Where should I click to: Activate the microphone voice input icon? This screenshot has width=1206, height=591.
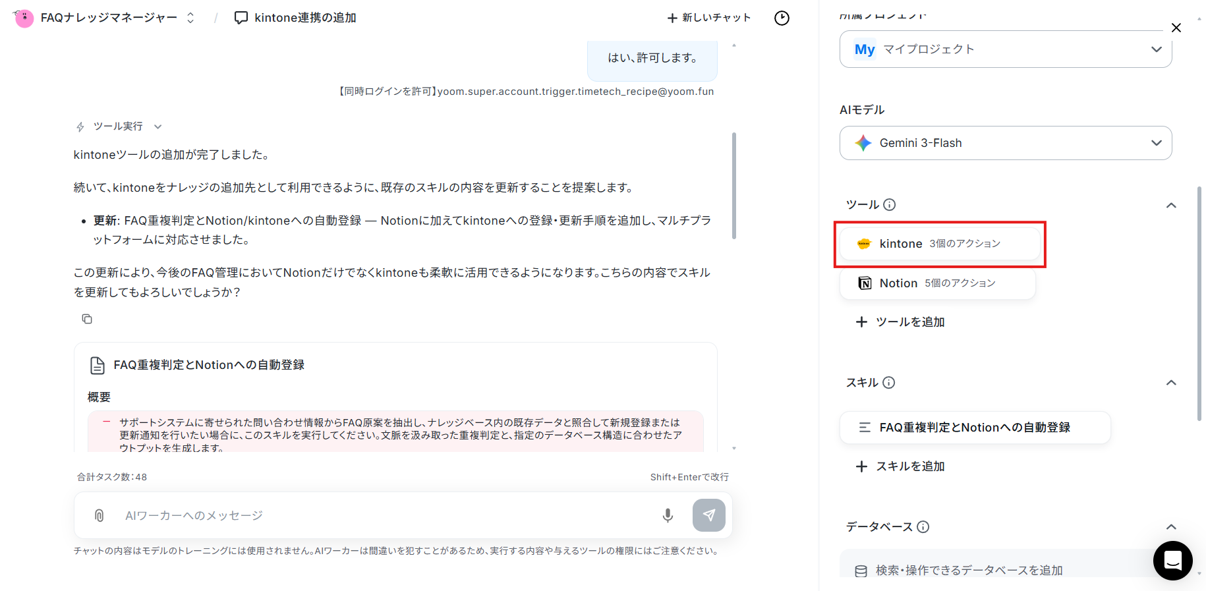[668, 515]
